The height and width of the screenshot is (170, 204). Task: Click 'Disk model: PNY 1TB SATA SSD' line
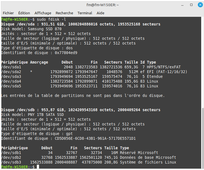[x=32, y=115]
